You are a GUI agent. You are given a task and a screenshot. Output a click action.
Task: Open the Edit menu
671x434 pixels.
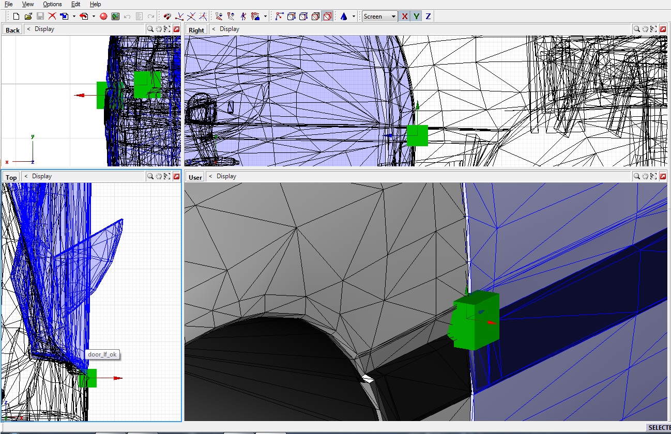coord(75,4)
